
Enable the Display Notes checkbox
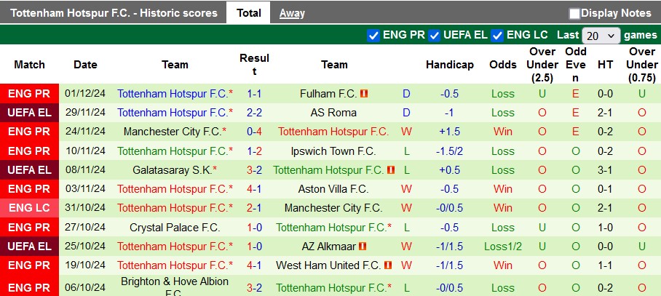tap(574, 13)
